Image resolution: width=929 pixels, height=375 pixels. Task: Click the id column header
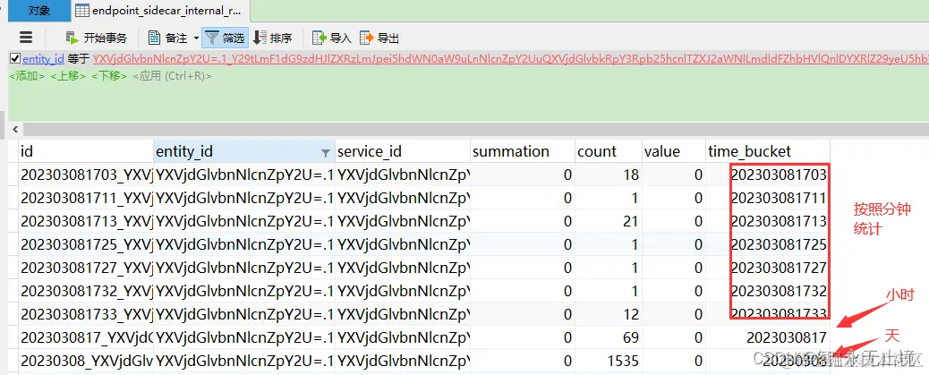[x=86, y=151]
